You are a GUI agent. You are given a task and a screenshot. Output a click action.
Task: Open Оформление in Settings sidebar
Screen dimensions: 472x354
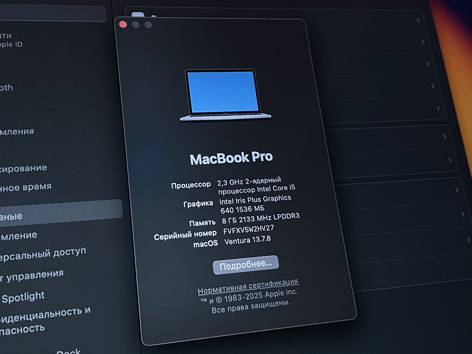point(19,235)
